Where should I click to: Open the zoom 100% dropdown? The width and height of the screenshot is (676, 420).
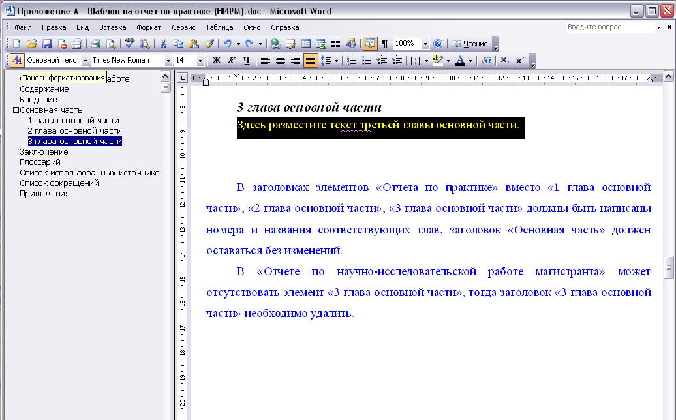click(x=425, y=44)
